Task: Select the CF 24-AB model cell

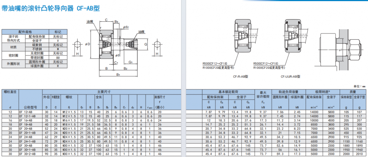Action: click(x=26, y=137)
